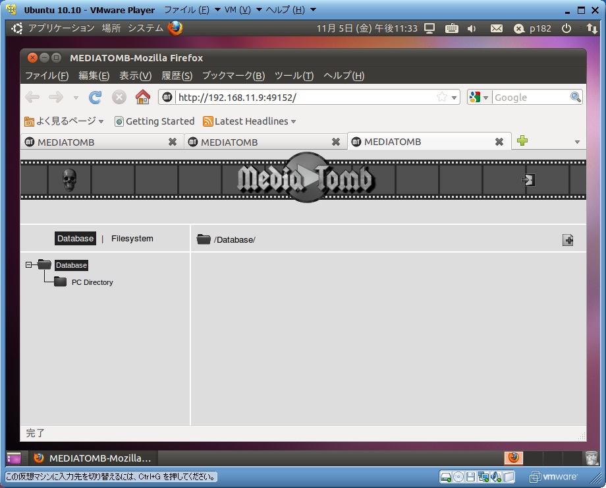Click the VMware floppy drive status icon

pyautogui.click(x=470, y=477)
